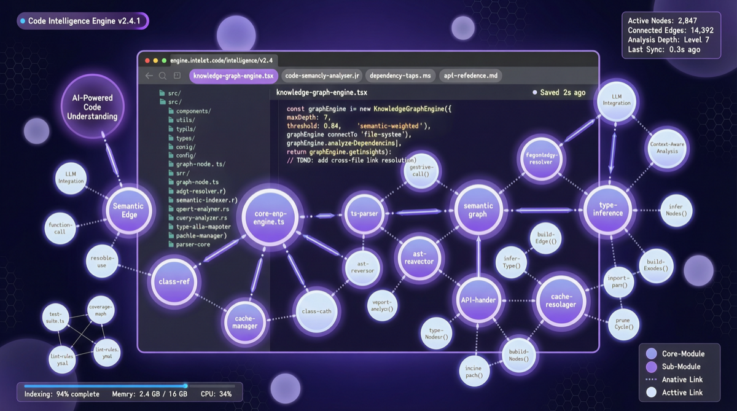The image size is (737, 411).
Task: Click the file icon beside semantic-indexer.r)
Action: coord(171,200)
